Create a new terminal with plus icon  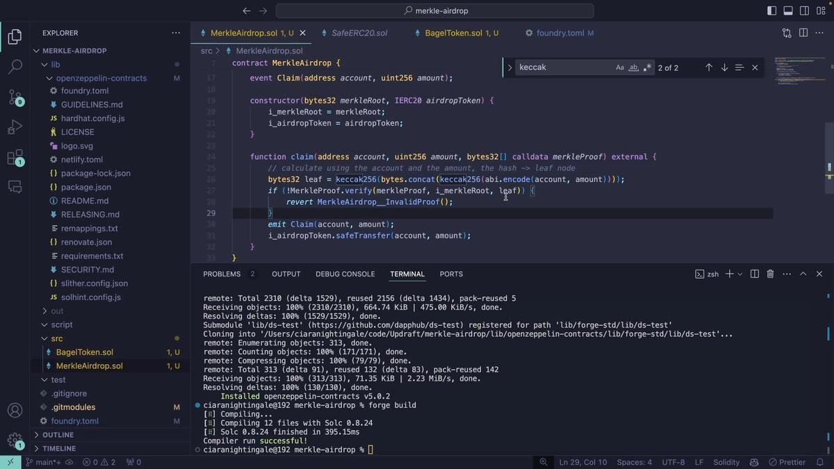[x=730, y=274]
